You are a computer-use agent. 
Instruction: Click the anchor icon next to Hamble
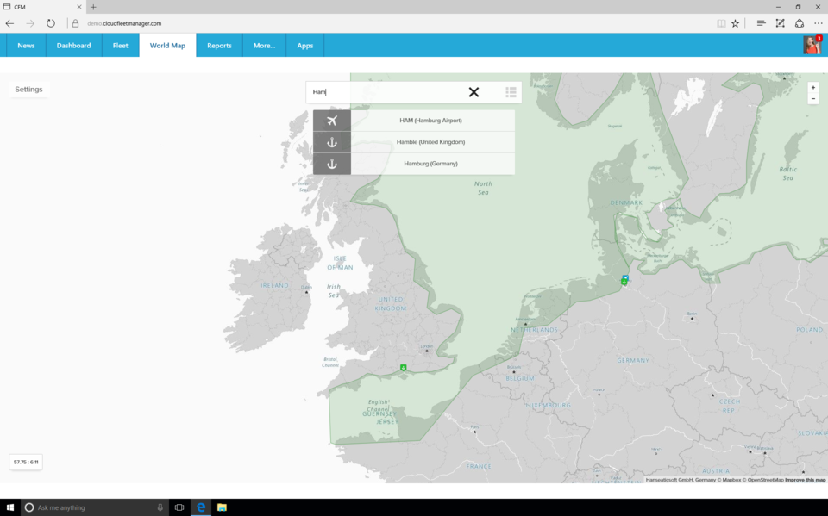click(x=332, y=142)
